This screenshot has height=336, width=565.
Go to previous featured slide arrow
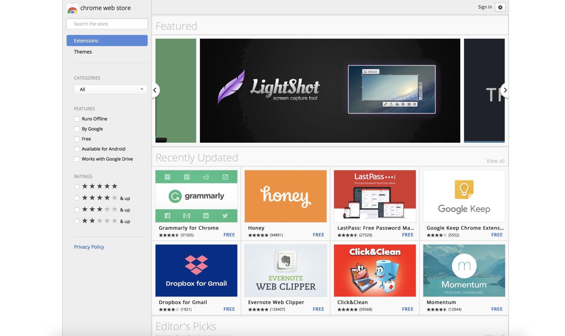pos(155,90)
